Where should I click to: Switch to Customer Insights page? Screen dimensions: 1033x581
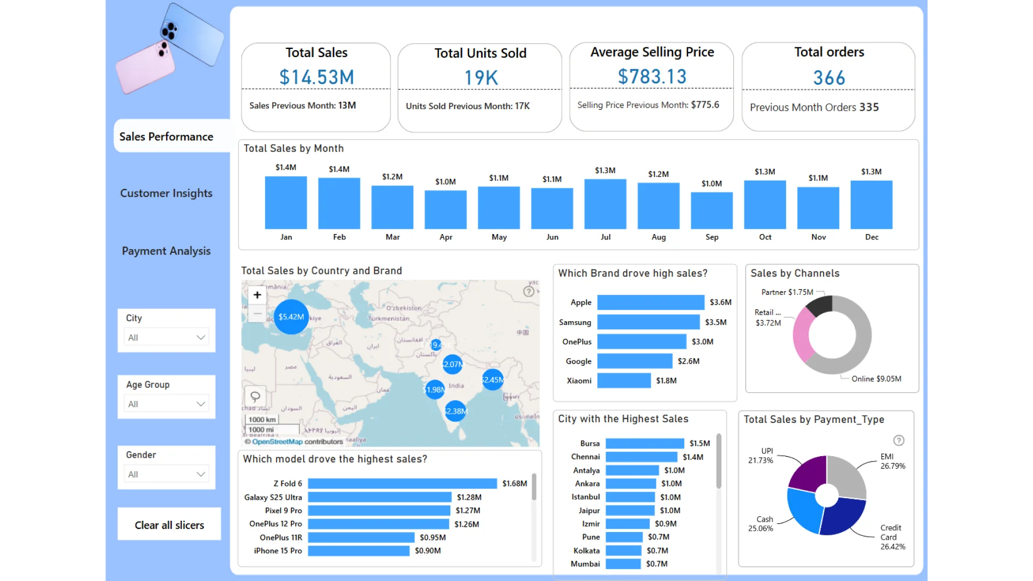click(x=166, y=193)
